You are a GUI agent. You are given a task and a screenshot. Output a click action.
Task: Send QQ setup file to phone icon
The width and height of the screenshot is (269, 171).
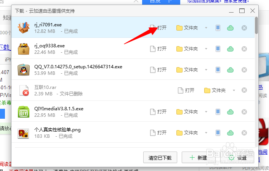(218, 70)
